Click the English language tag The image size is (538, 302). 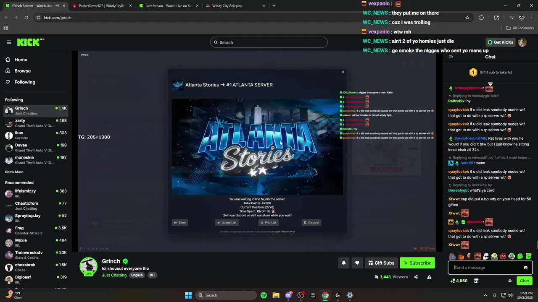[137, 275]
